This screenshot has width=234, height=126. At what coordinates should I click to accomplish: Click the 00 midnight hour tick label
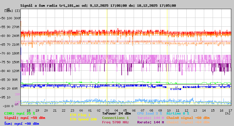(81, 110)
